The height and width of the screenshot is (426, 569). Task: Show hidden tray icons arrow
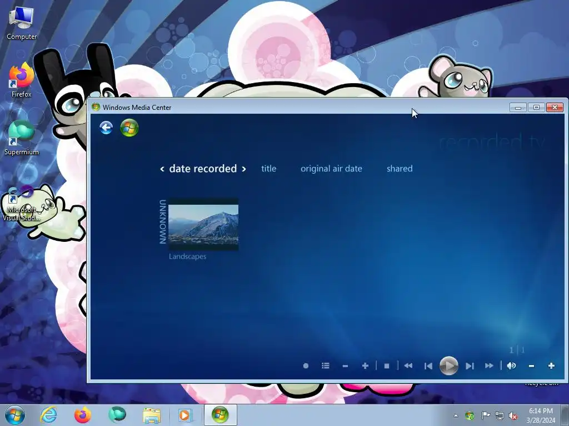(456, 415)
